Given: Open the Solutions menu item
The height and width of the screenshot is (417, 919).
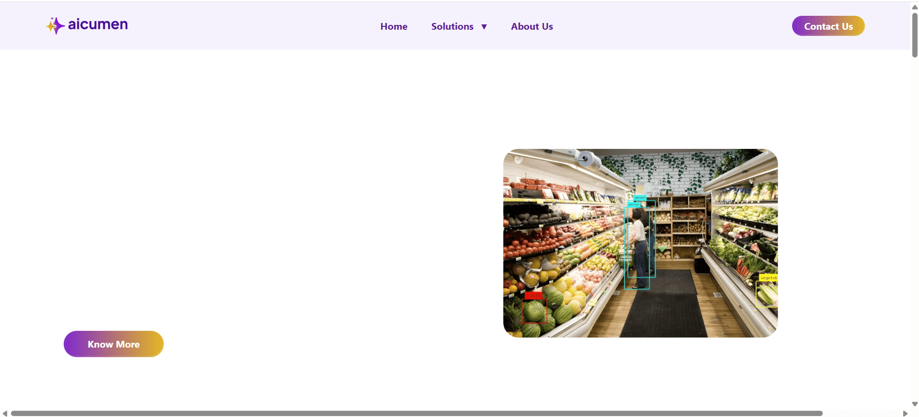Looking at the screenshot, I should coord(452,26).
